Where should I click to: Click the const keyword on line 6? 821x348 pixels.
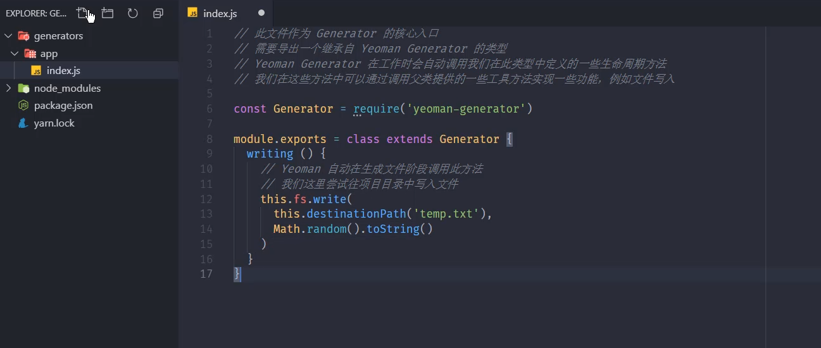coord(250,109)
